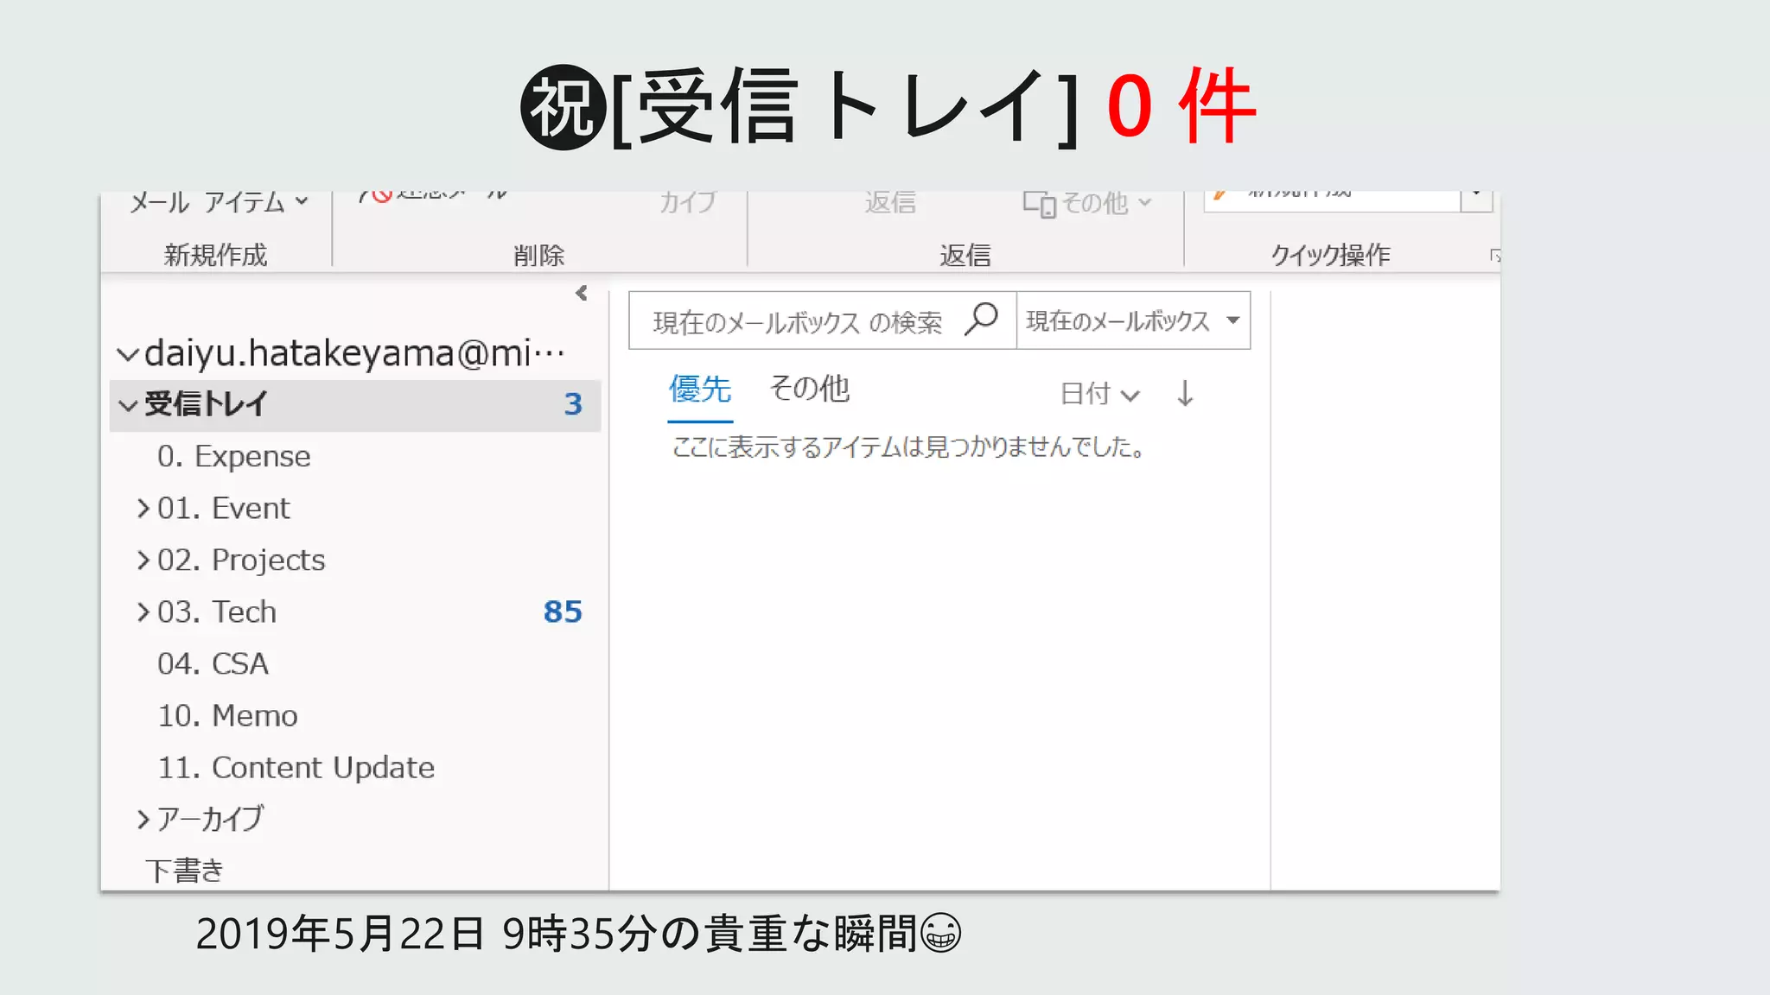The width and height of the screenshot is (1770, 995).
Task: Click the 新規作成 group label
Action: click(215, 256)
